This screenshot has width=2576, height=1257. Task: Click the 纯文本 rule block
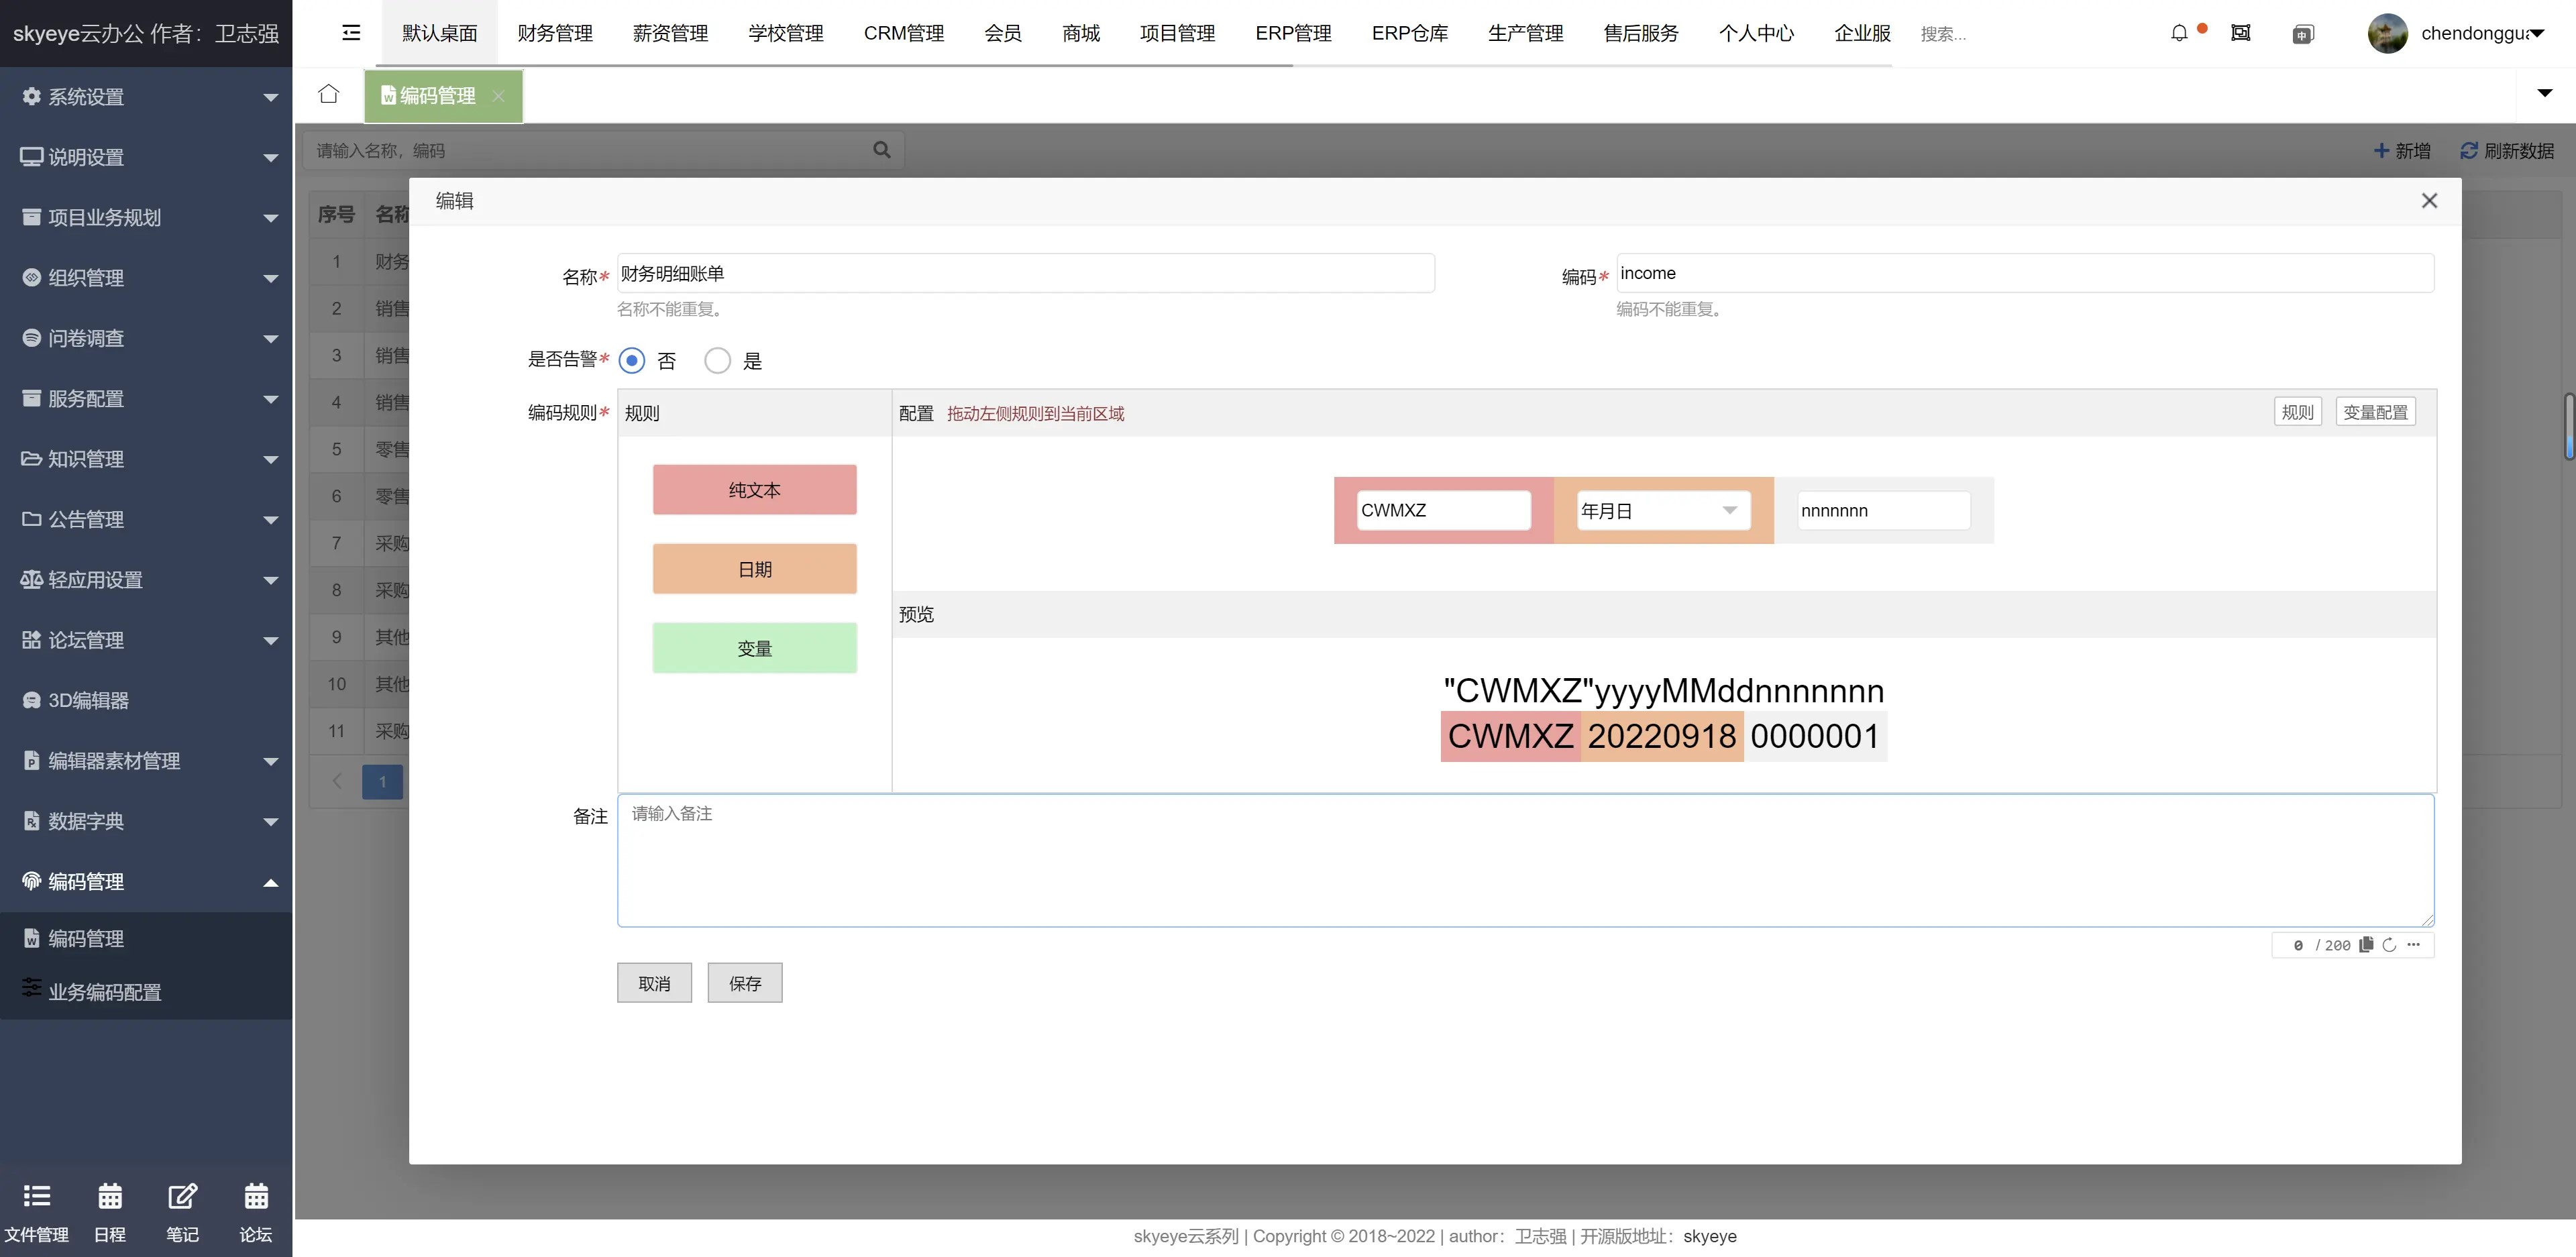point(754,490)
